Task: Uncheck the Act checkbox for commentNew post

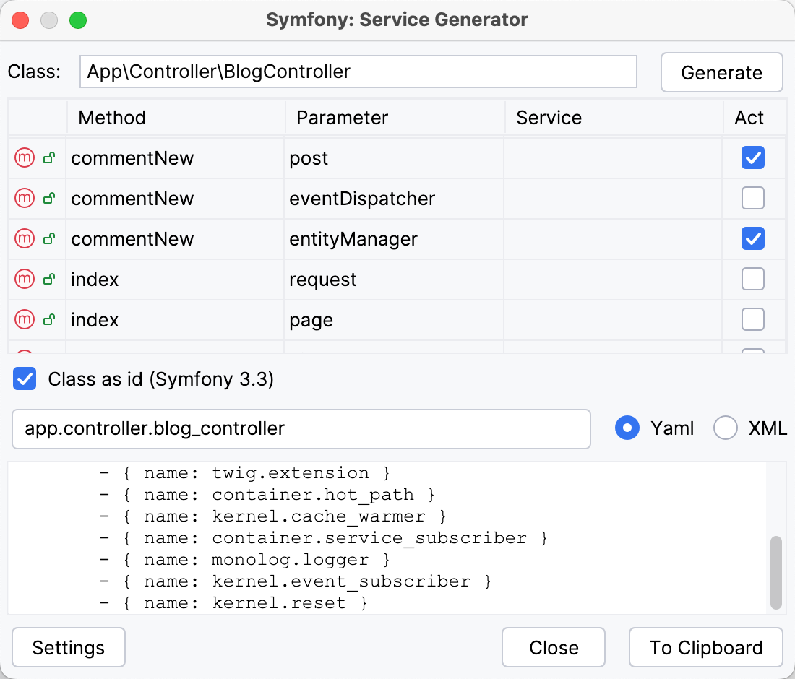Action: point(752,157)
